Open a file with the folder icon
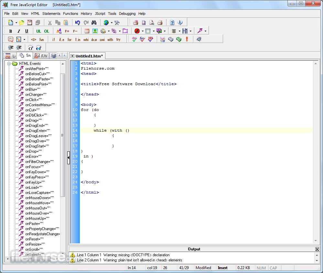This screenshot has height=273, width=323. (21, 22)
